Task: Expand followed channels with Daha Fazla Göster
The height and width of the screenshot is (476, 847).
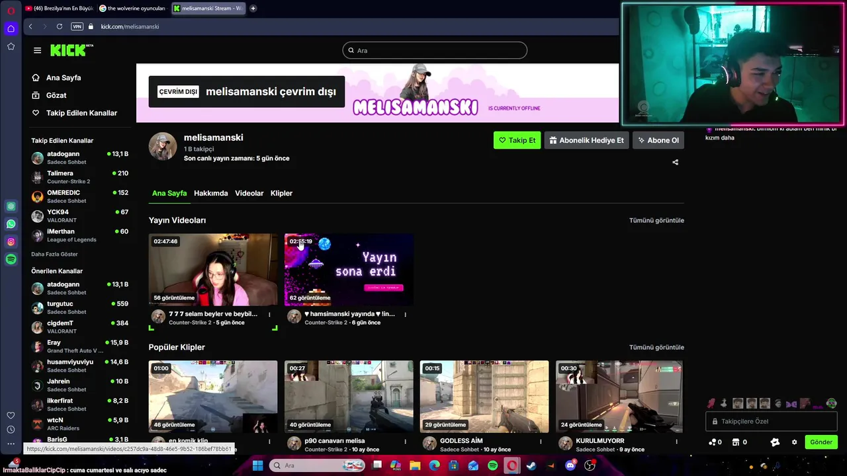Action: [54, 254]
